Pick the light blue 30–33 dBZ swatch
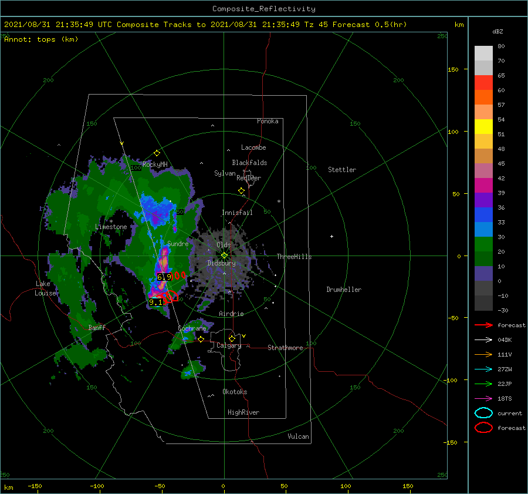 483,230
